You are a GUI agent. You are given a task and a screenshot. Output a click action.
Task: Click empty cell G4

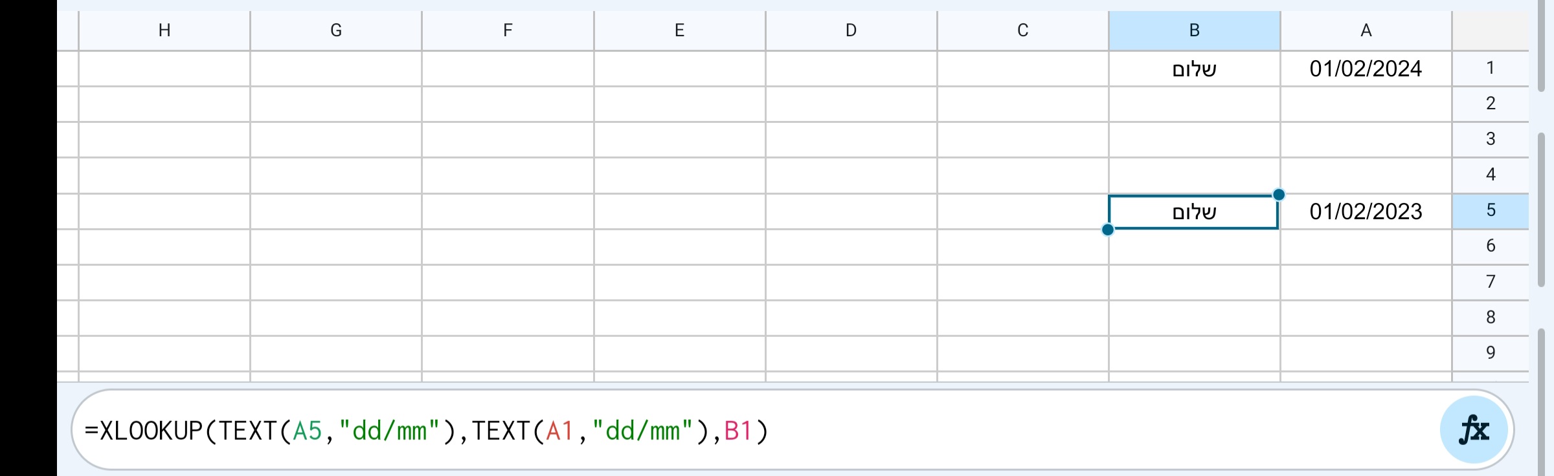pyautogui.click(x=336, y=175)
